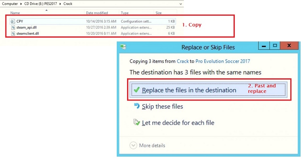Go to CD Drive (E:) PES2017 breadcrumb
308x160 pixels.
[41, 4]
